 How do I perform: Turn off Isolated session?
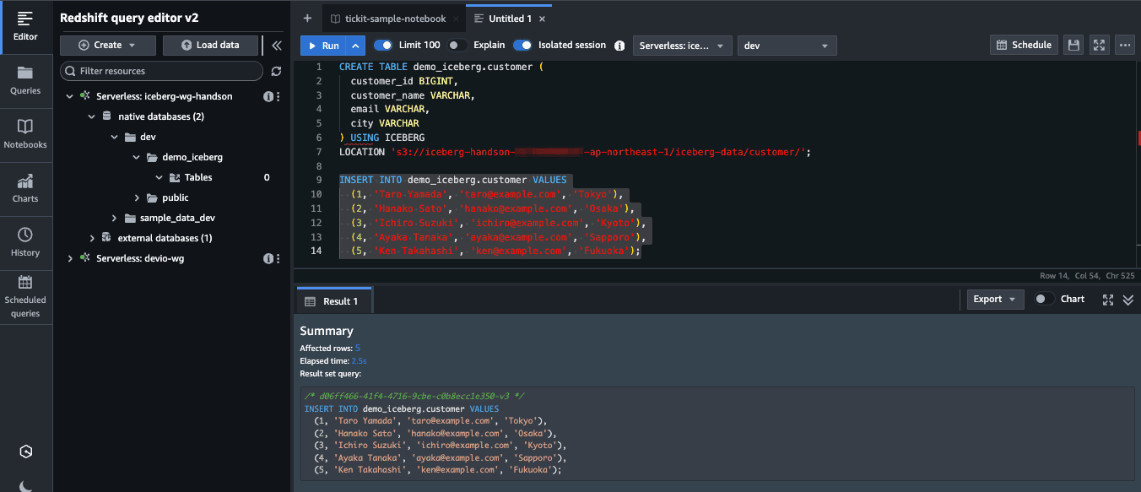(522, 45)
